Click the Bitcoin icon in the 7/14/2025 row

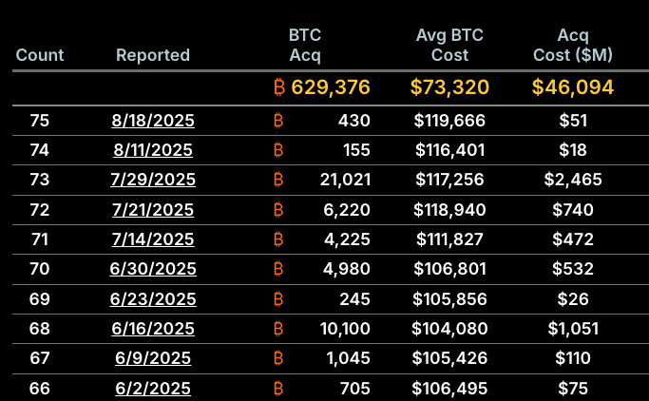(x=278, y=239)
